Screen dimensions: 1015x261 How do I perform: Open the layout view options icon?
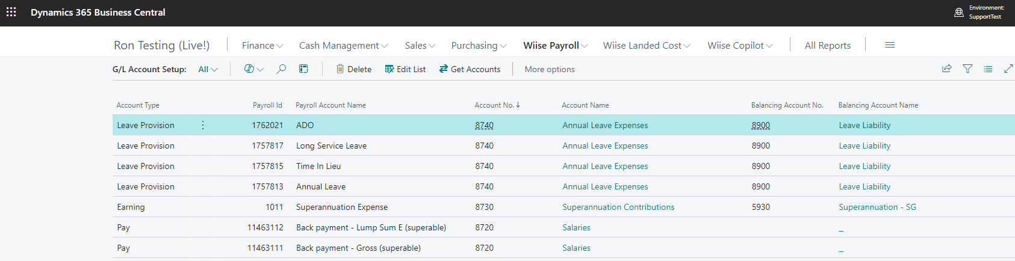coord(304,69)
